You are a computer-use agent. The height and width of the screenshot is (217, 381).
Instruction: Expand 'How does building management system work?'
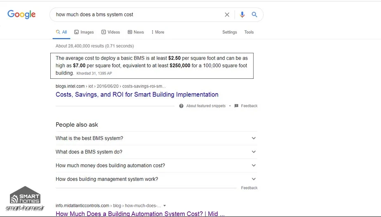click(x=156, y=179)
